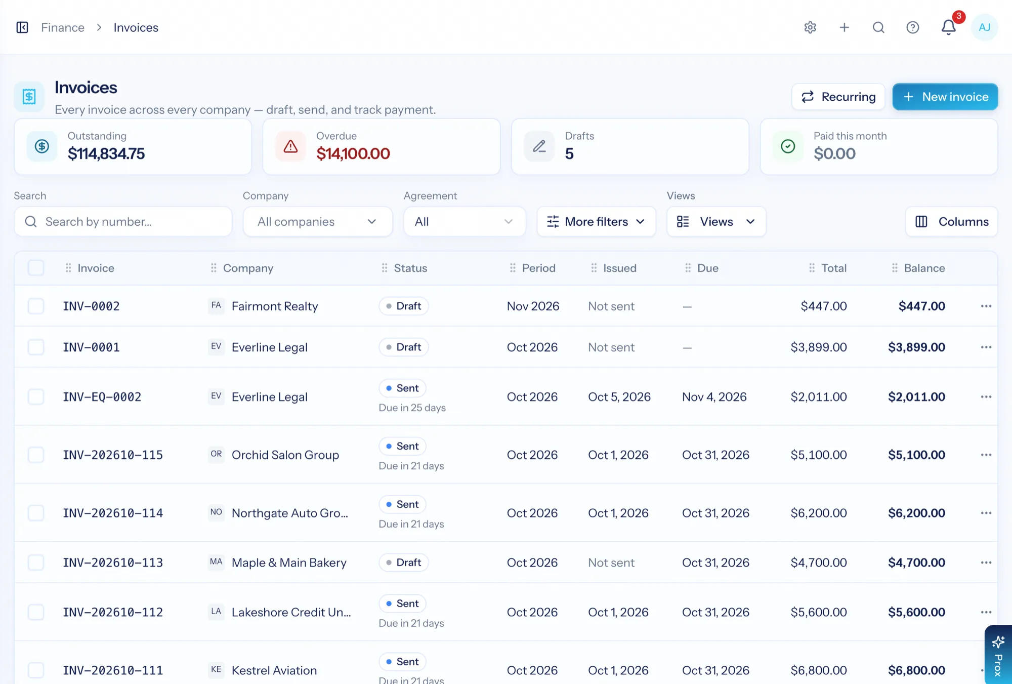Click the Recurring button

[x=838, y=97]
